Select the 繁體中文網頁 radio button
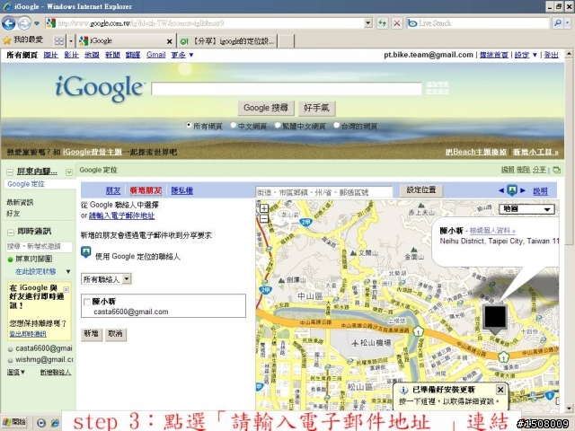Screen dimensions: 575x431 pos(278,126)
